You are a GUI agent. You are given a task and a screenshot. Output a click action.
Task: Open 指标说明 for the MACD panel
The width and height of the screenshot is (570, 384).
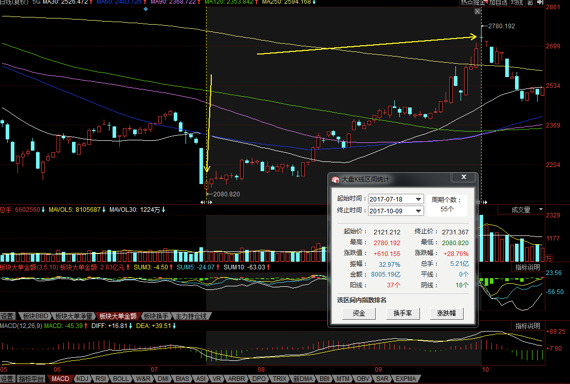coord(528,326)
